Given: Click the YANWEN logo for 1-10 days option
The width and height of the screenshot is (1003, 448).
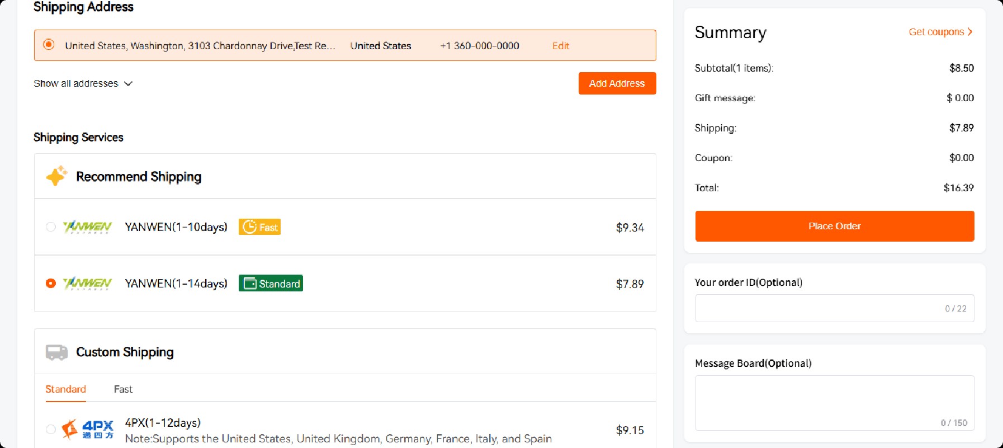Looking at the screenshot, I should 87,227.
